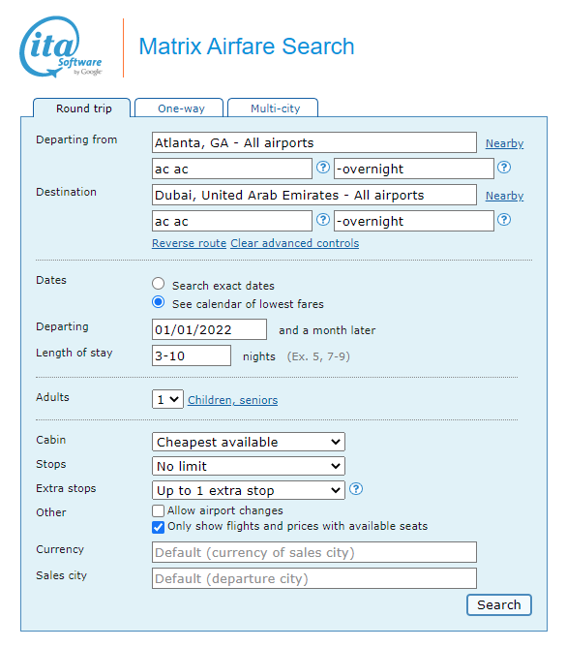Click the Search button
Screen dimensions: 566x648
(498, 604)
